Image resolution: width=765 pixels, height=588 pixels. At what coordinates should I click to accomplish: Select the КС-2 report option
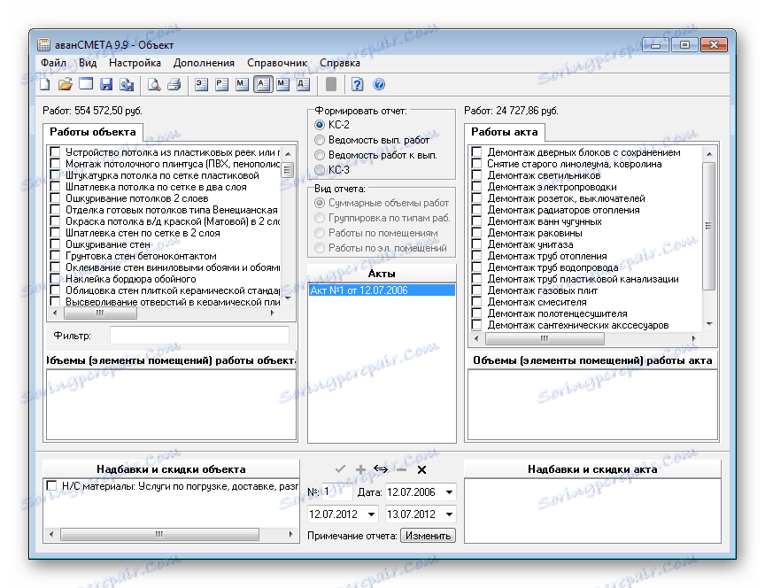tap(320, 125)
